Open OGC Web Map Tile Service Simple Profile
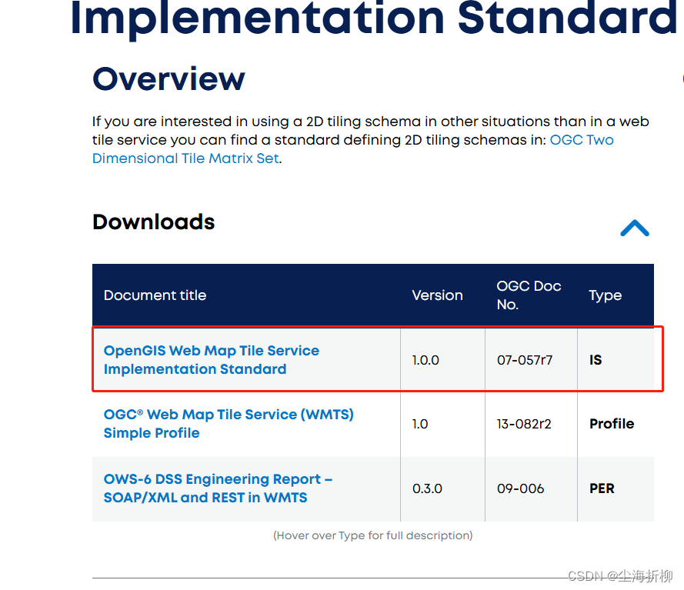Screen dimensions: 684x590 tap(229, 423)
